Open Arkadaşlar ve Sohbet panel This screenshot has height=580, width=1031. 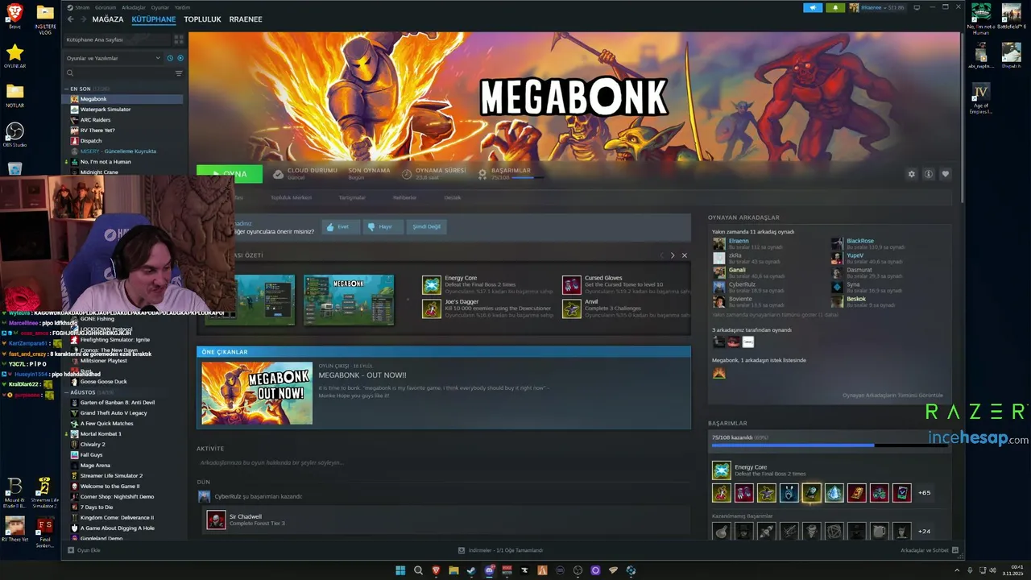[929, 550]
